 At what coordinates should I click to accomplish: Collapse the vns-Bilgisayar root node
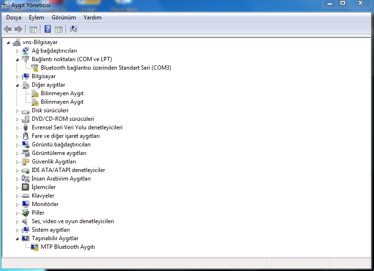(x=8, y=43)
